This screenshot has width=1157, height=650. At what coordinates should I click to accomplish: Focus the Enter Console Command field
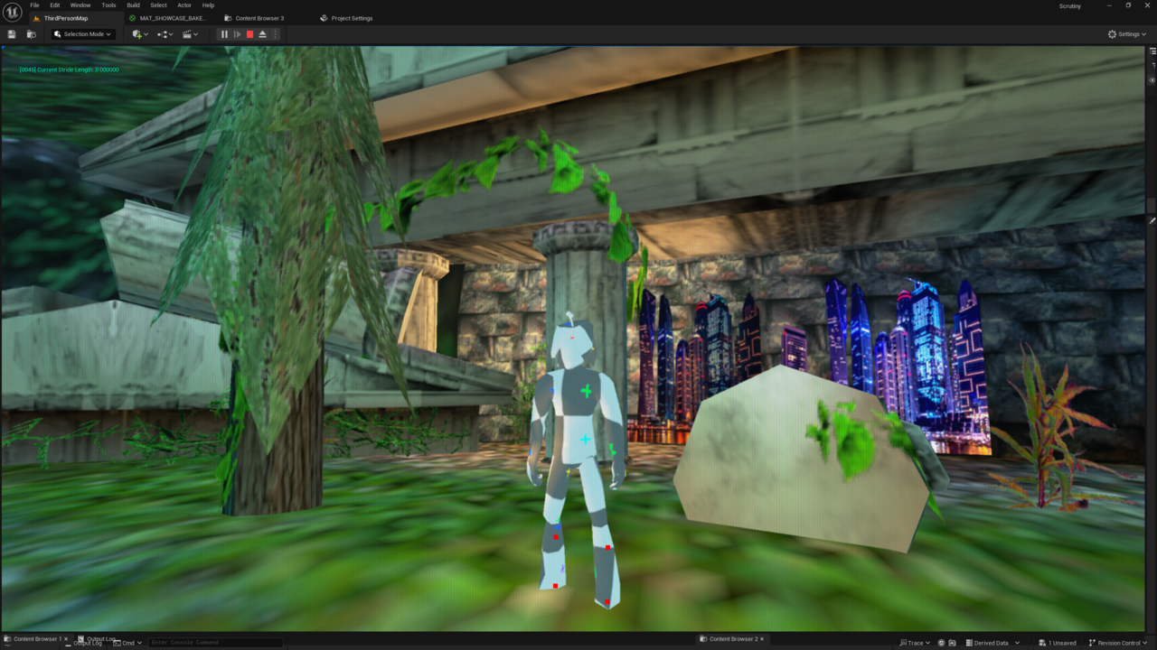tap(215, 643)
